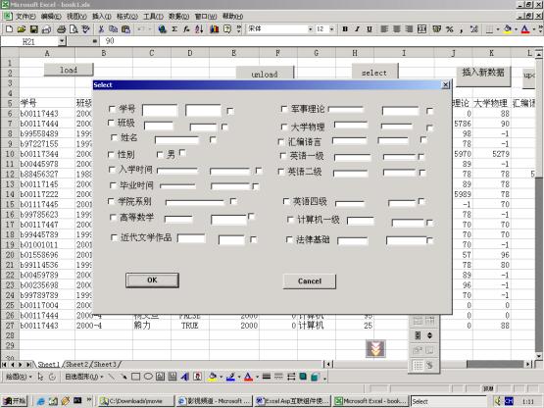Image resolution: width=544 pixels, height=408 pixels.
Task: Open the 自选图形 AutoShapes dropdown
Action: 83,377
